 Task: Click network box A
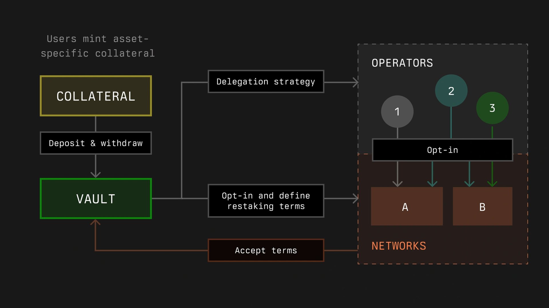pyautogui.click(x=407, y=206)
